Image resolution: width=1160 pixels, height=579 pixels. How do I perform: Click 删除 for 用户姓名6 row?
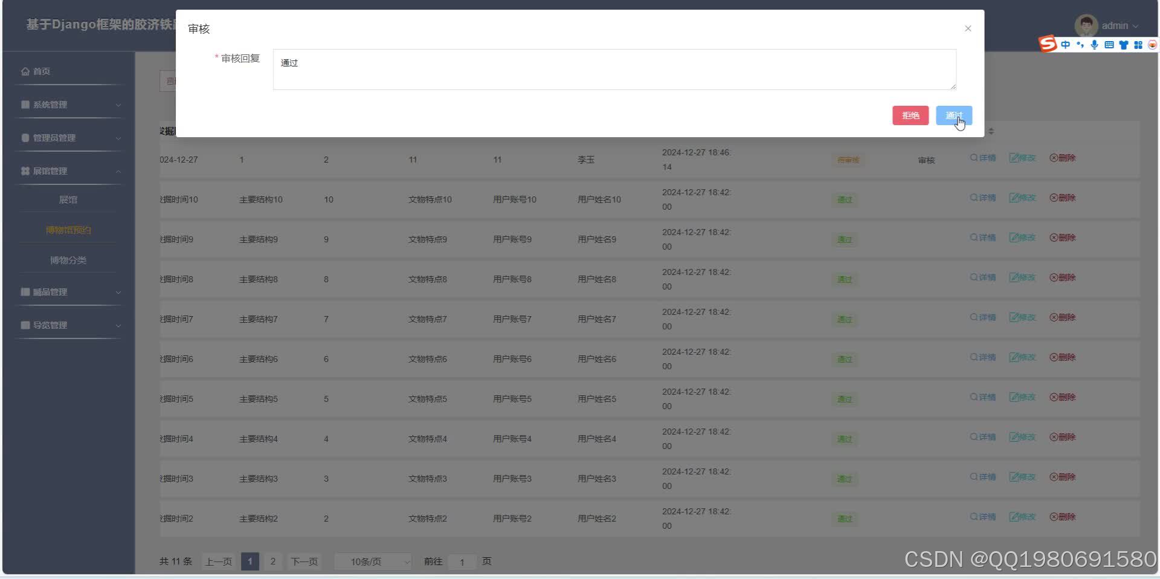tap(1062, 357)
